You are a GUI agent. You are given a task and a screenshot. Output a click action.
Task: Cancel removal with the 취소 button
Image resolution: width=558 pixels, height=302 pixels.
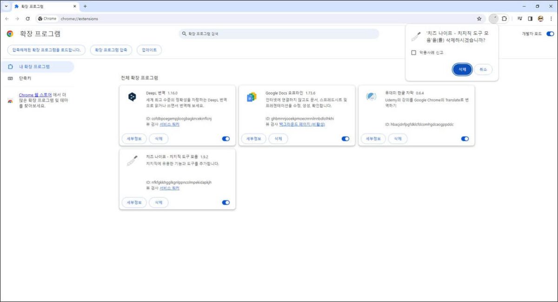(483, 69)
